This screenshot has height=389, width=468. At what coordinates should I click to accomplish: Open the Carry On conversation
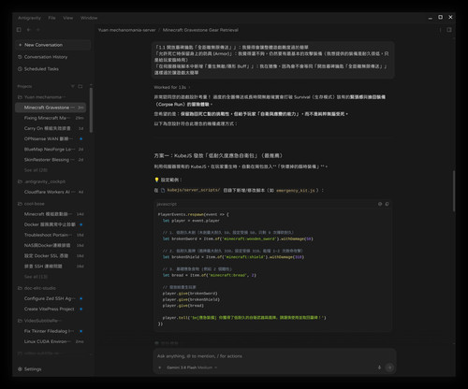tap(51, 128)
